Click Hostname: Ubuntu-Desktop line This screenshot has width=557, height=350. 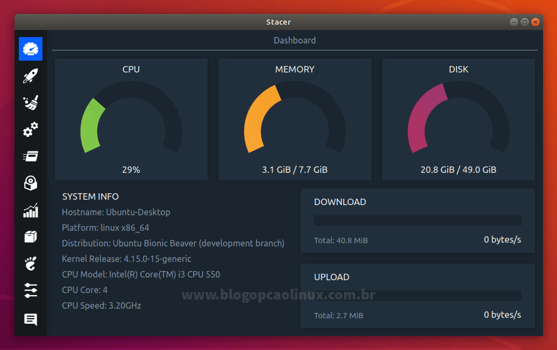[116, 212]
